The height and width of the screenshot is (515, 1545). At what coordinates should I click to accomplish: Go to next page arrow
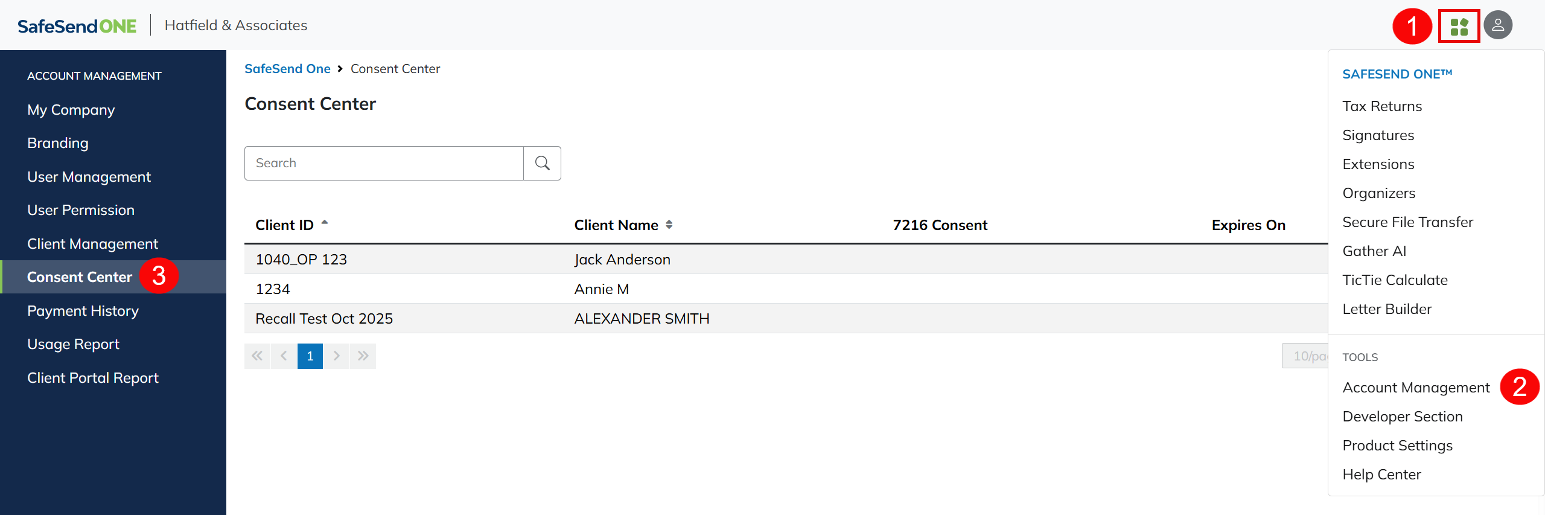(x=337, y=356)
